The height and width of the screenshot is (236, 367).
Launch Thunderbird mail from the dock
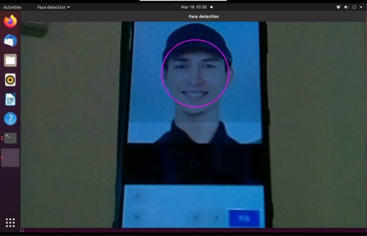10,41
